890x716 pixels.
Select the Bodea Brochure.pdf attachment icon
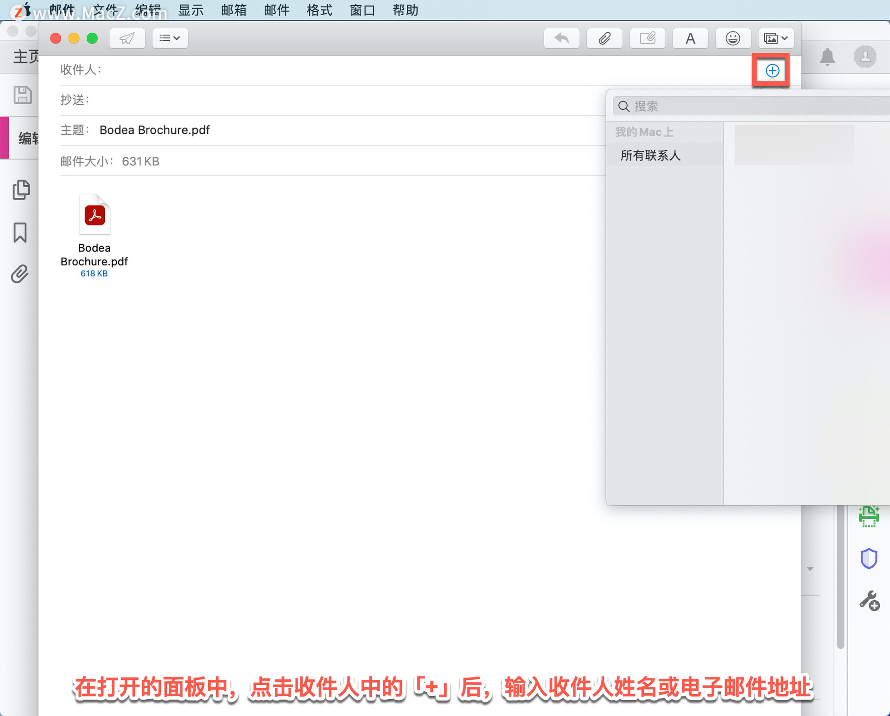pos(95,214)
